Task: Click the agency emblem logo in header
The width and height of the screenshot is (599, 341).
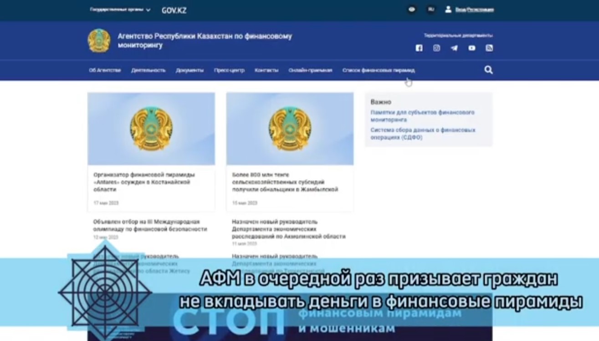Action: pyautogui.click(x=99, y=40)
